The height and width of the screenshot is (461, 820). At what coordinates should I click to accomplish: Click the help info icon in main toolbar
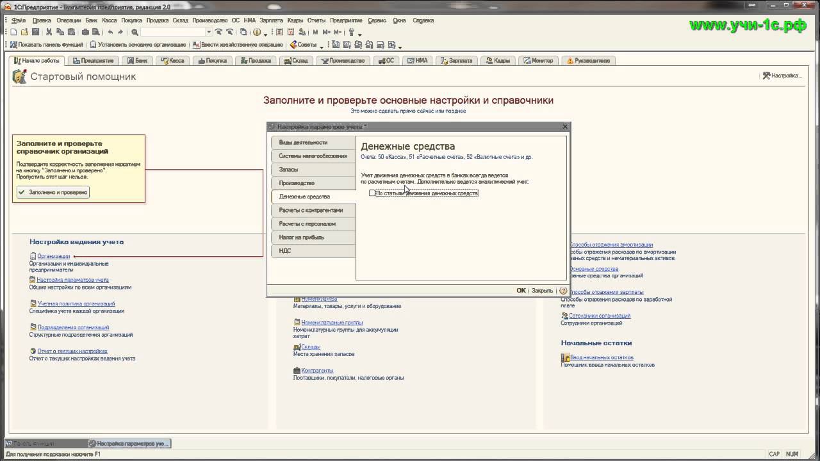tap(257, 32)
